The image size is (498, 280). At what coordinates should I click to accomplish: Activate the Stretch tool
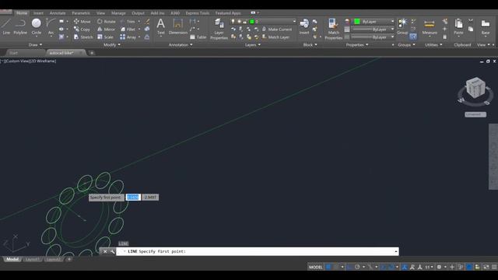pos(83,37)
